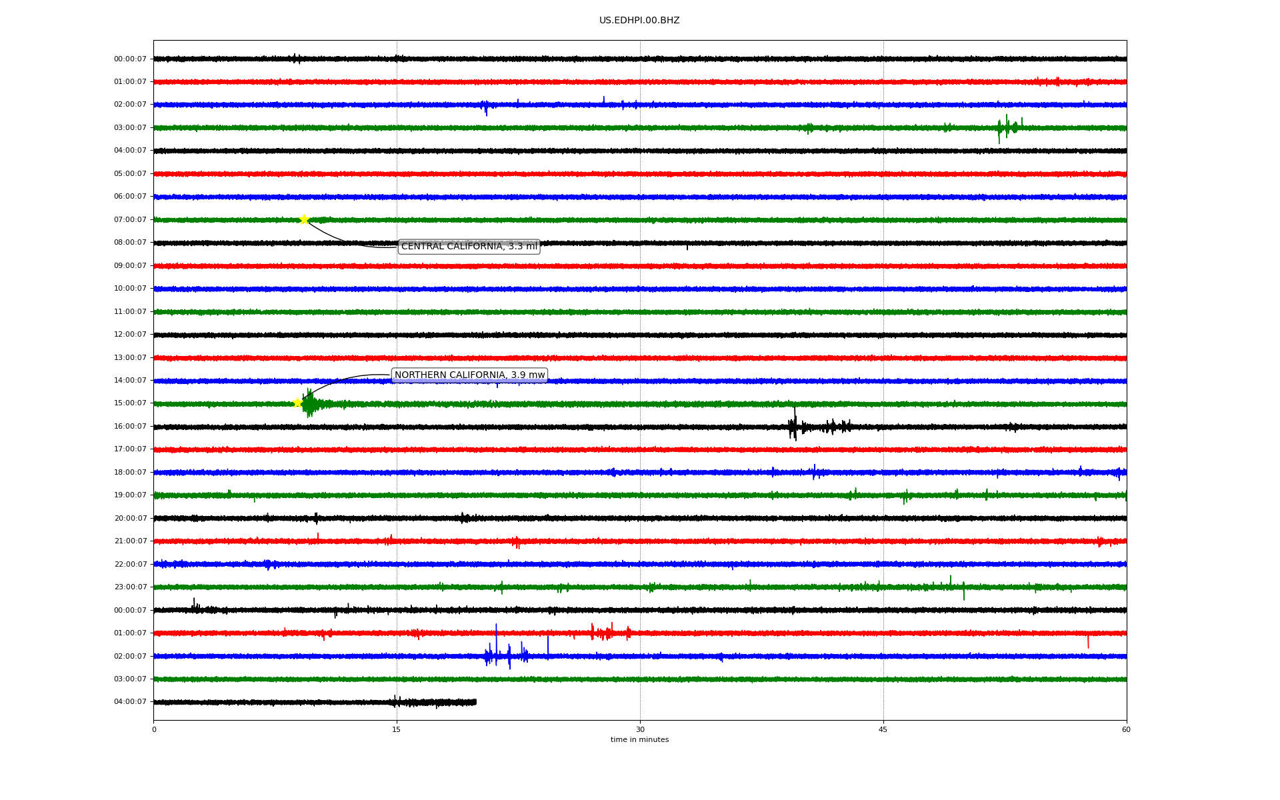Click the CENTRAL CALIFORNIA, 3.3 ml annotation label

tap(469, 247)
